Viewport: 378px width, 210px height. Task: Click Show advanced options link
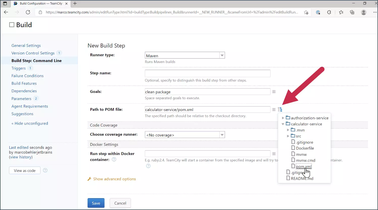coord(114,179)
